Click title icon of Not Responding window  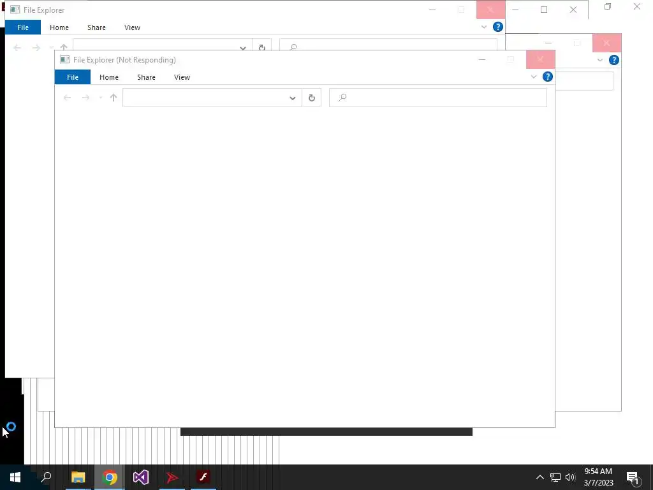(x=64, y=59)
